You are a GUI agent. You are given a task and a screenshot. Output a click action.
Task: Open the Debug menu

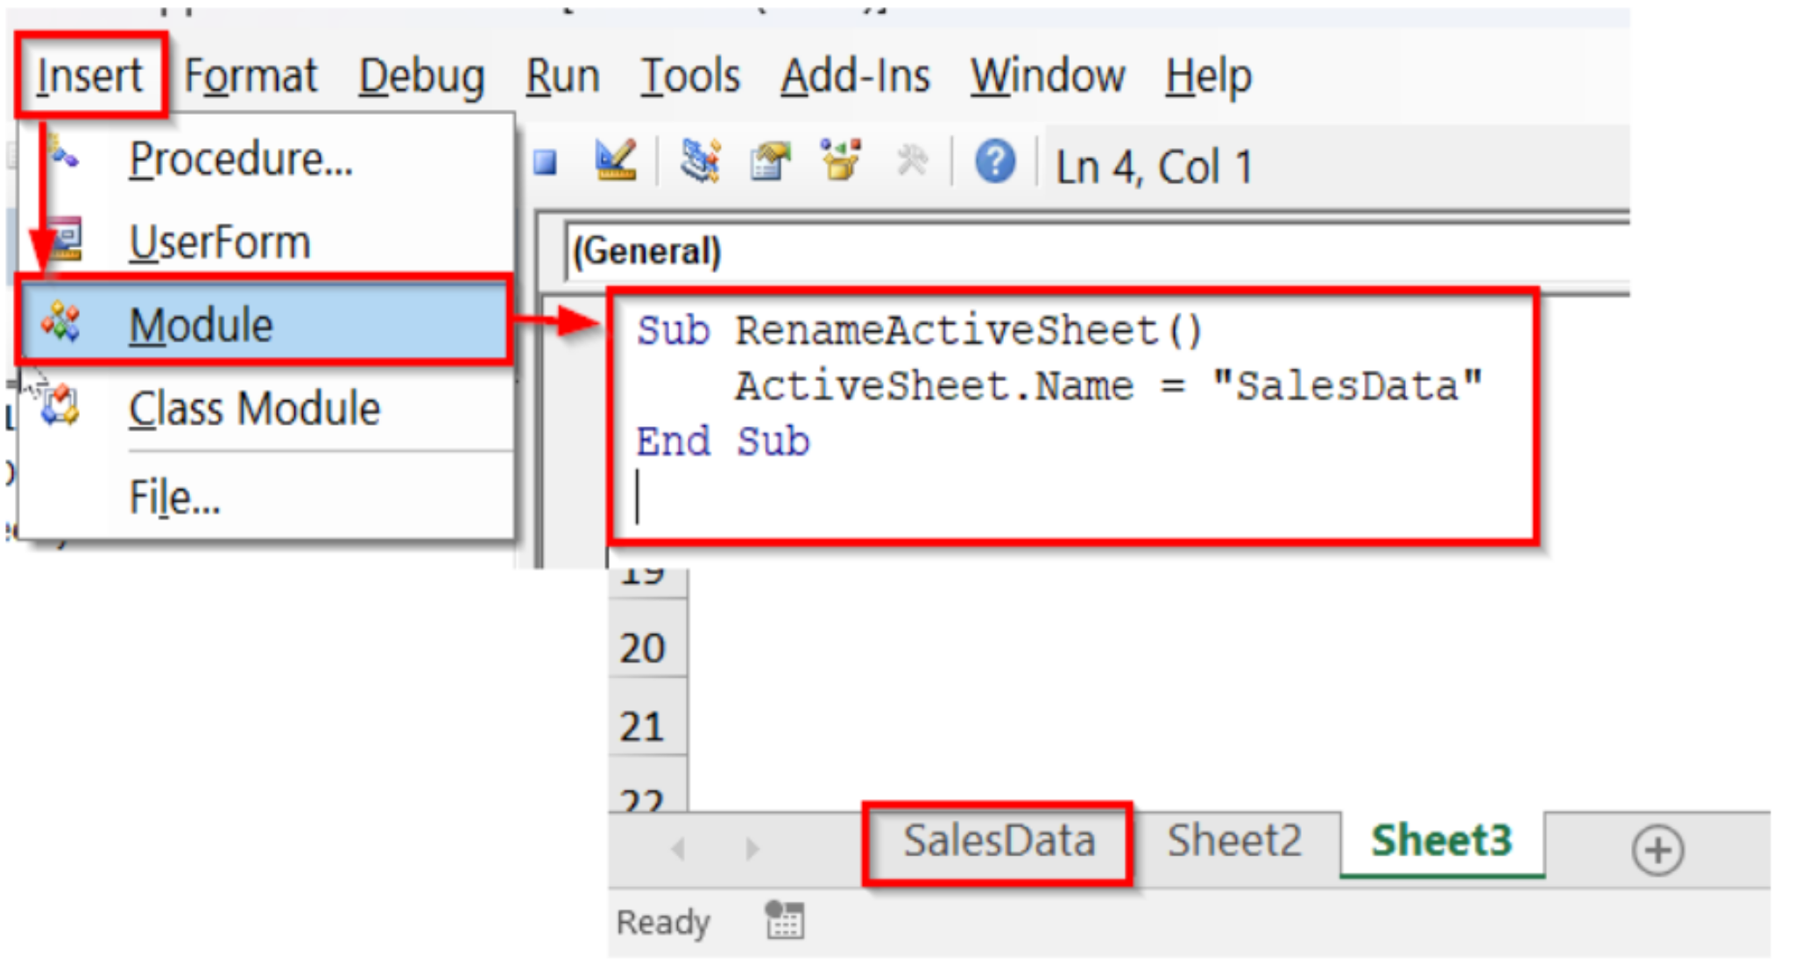point(422,74)
